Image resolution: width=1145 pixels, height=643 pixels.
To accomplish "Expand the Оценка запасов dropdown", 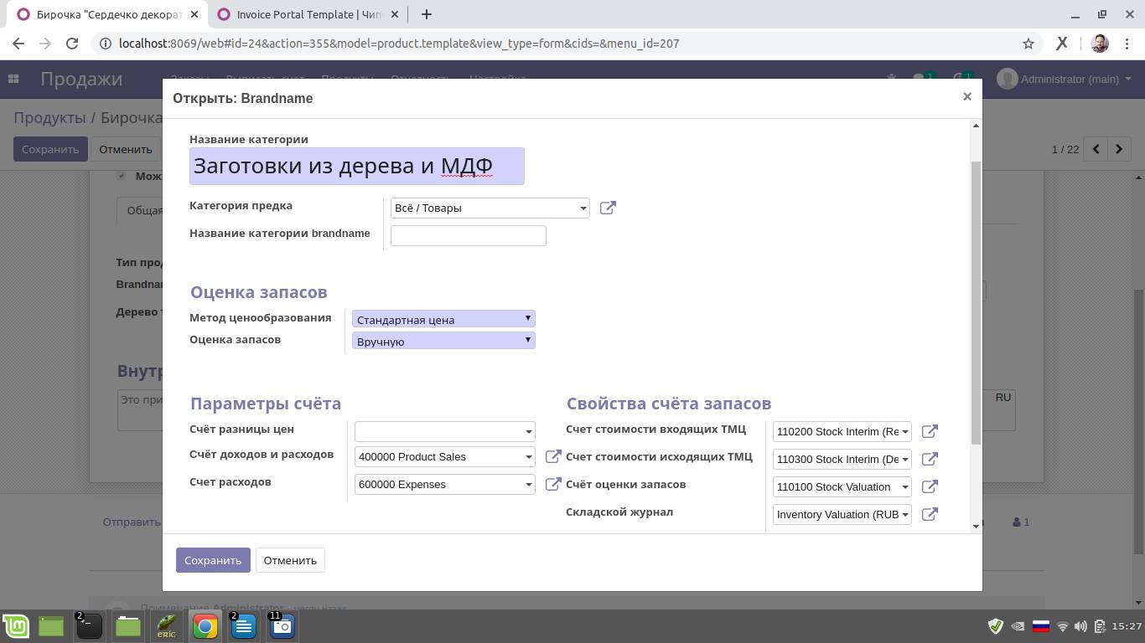I will (x=443, y=341).
